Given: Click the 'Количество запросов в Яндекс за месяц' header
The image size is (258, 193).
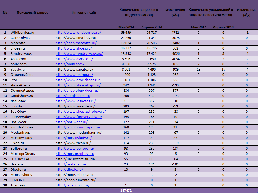Looking at the screenshot, I should (x=139, y=12).
